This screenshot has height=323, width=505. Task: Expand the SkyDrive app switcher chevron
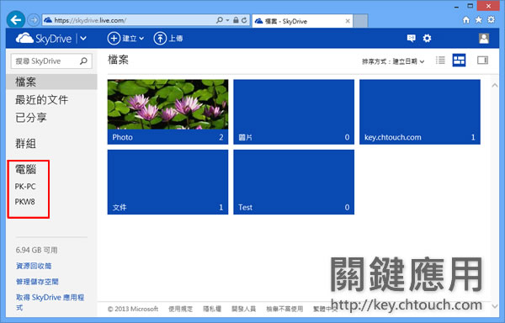point(83,39)
